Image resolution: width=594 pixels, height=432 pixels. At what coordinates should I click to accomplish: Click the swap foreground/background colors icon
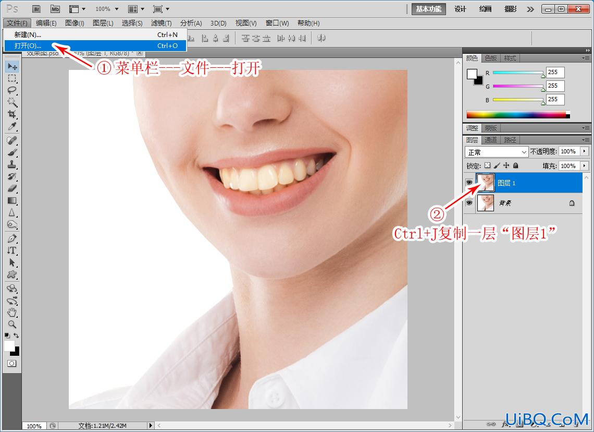(x=16, y=335)
